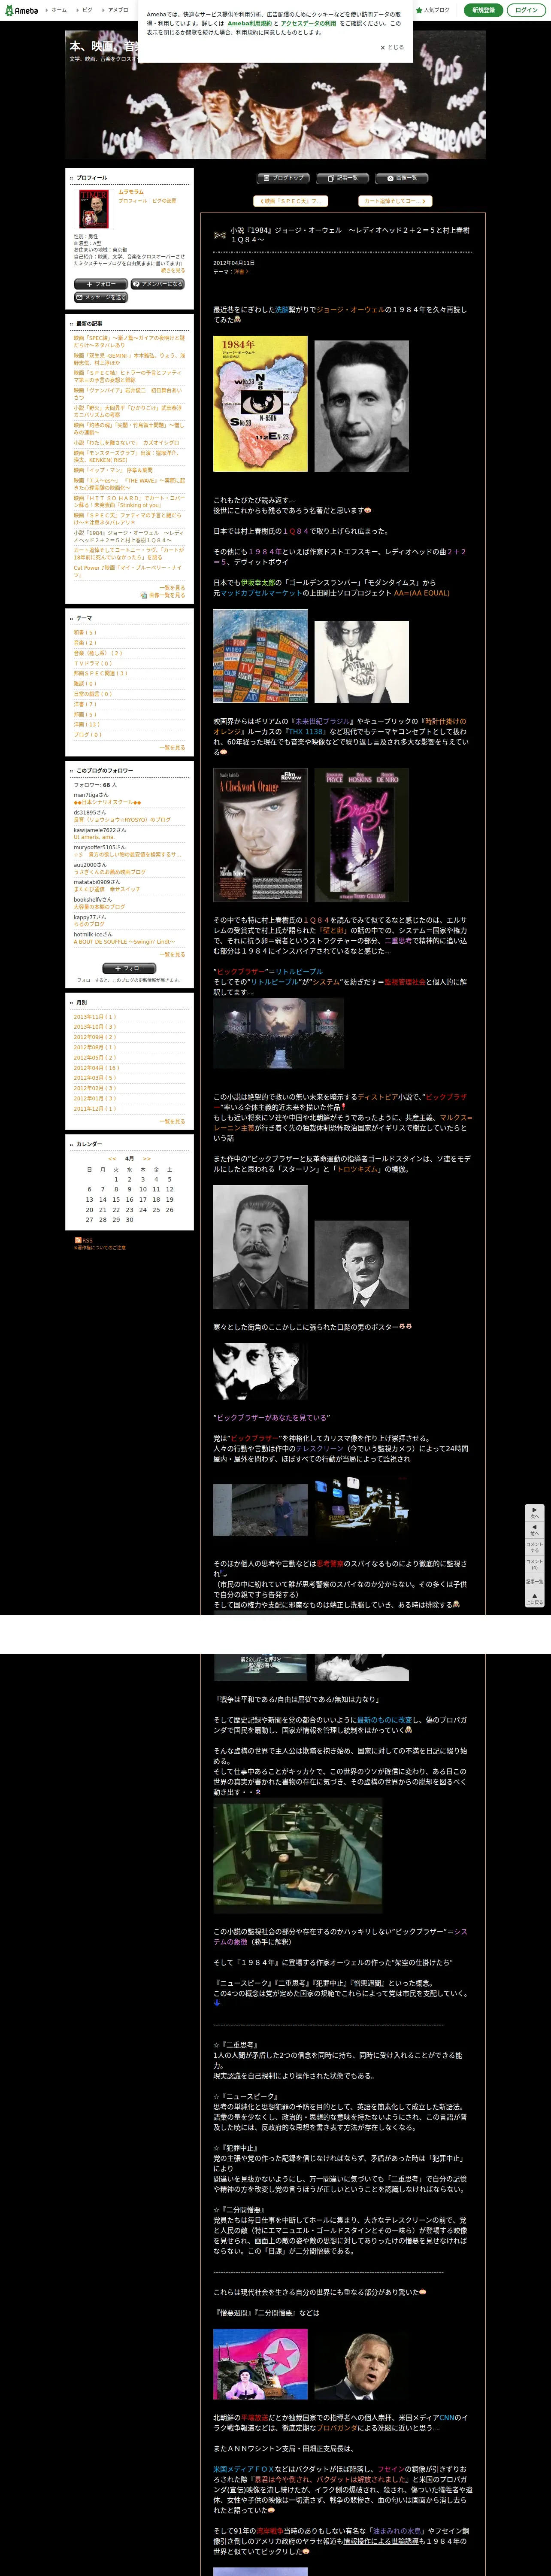Open the A Clockwork Orange poster image
The image size is (551, 2576).
click(x=260, y=836)
